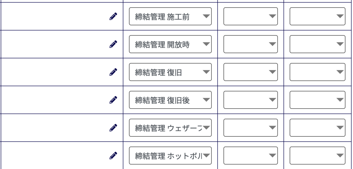
Task: Expand middle empty dropdown in 復旧後 row
Action: [251, 100]
